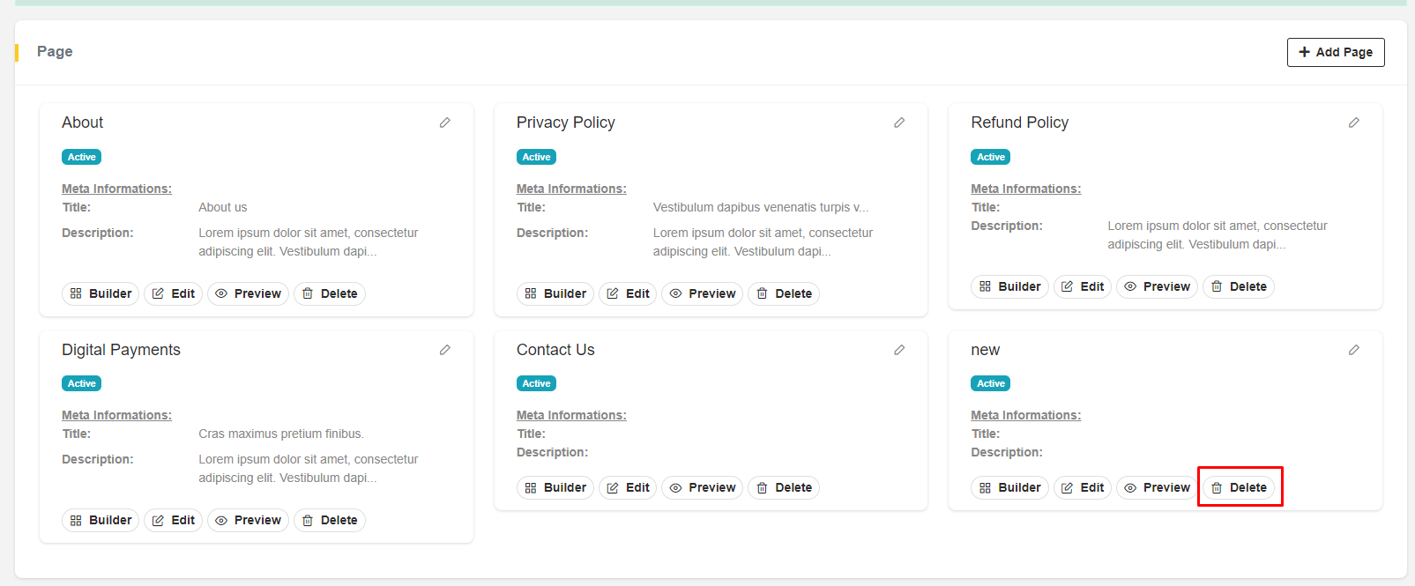Click Meta Informations link in About card
The height and width of the screenshot is (586, 1415).
116,189
